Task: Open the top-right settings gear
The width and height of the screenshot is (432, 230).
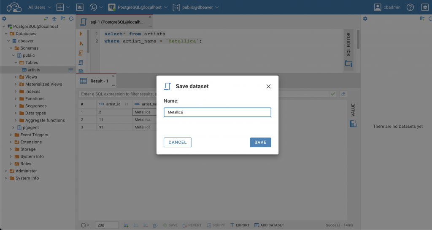Action: (425, 7)
